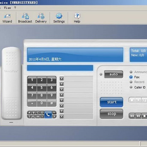Image resolution: width=147 pixels, height=147 pixels.
Task: Click the small B tone key
Action: [x=33, y=113]
